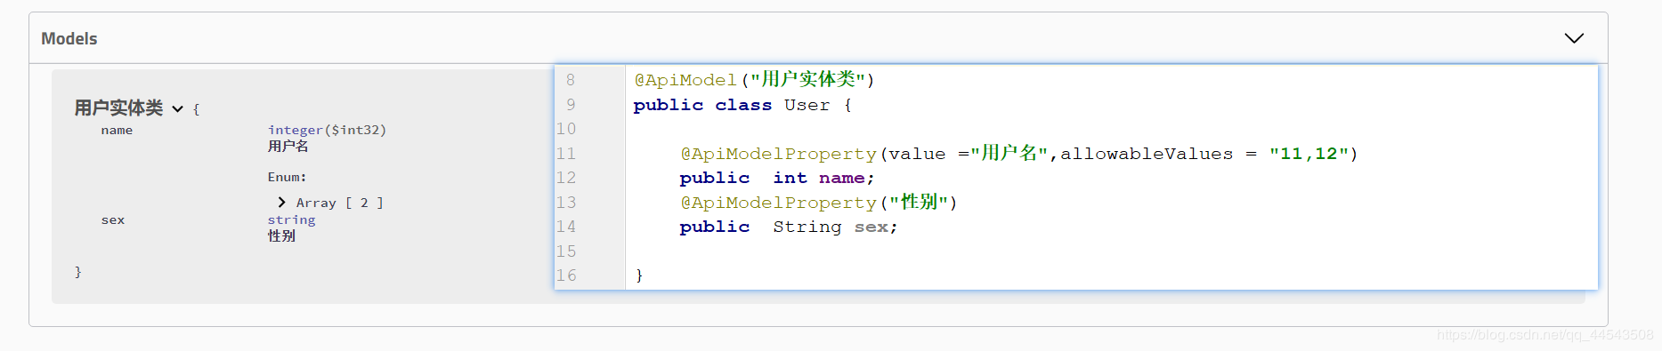Screen dimensions: 1662x351
Task: Click the string type of sex
Action: pyautogui.click(x=291, y=219)
